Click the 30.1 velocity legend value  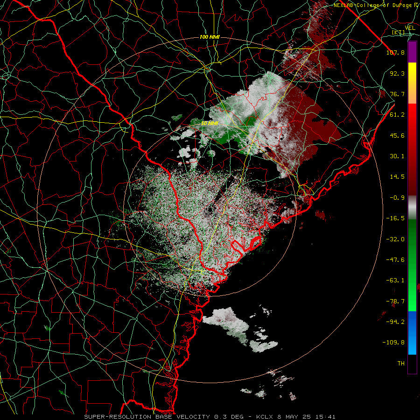pos(397,156)
